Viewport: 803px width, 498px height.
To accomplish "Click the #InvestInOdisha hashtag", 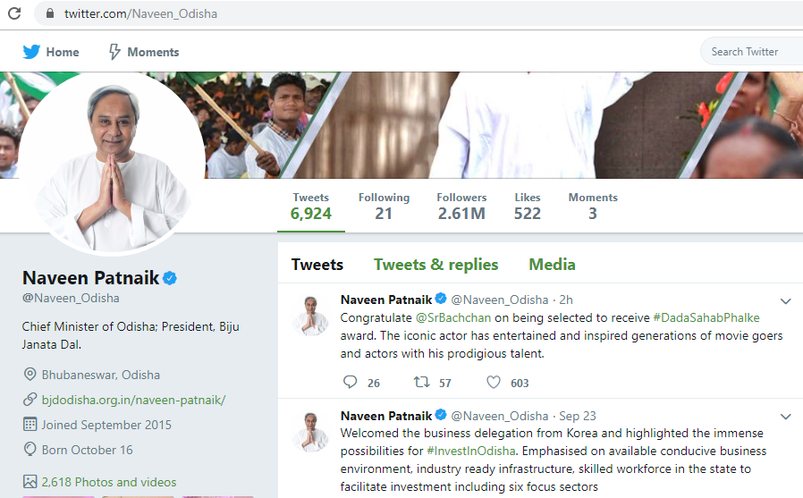I will (471, 451).
